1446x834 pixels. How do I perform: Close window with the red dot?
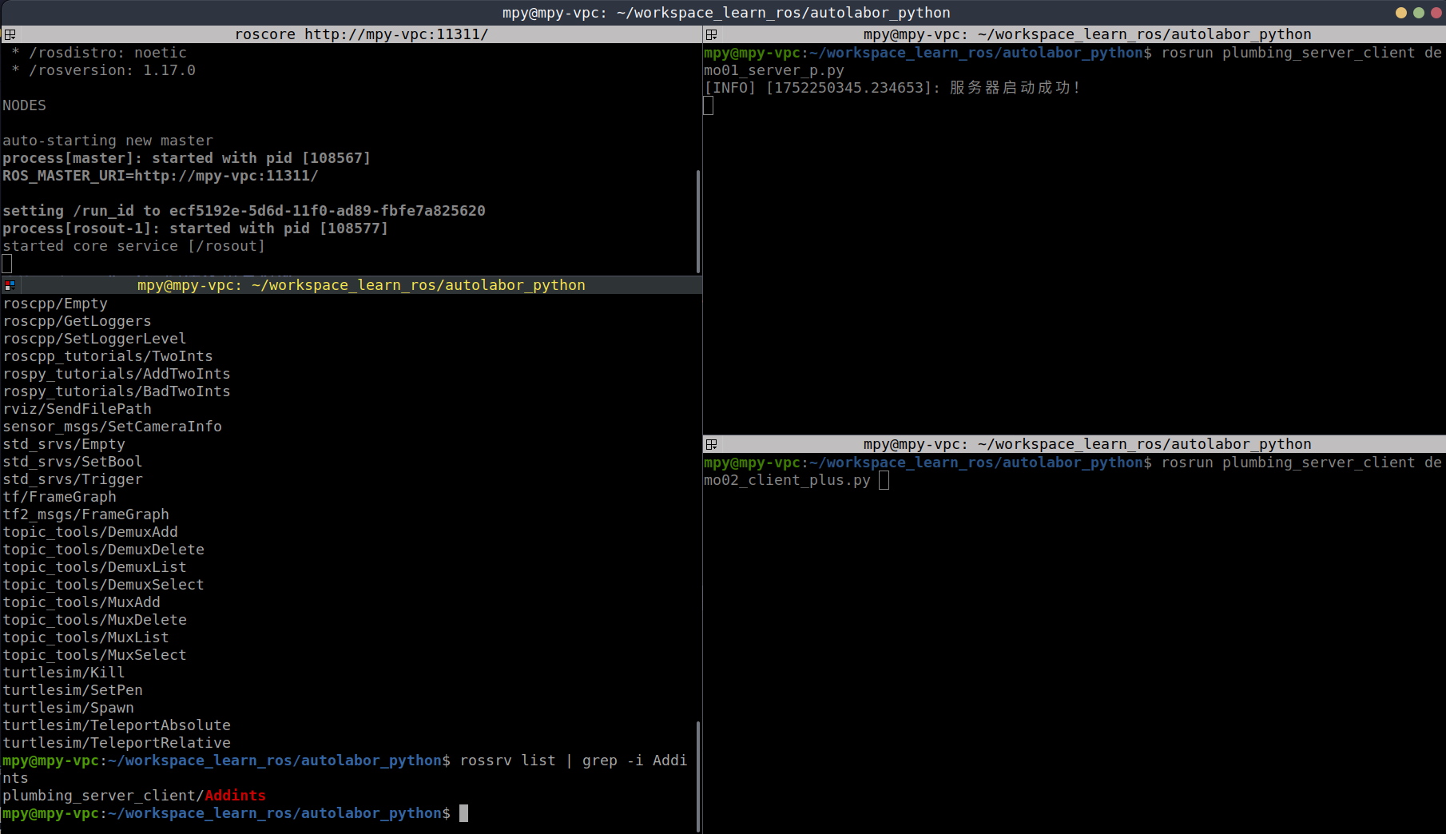tap(1436, 13)
